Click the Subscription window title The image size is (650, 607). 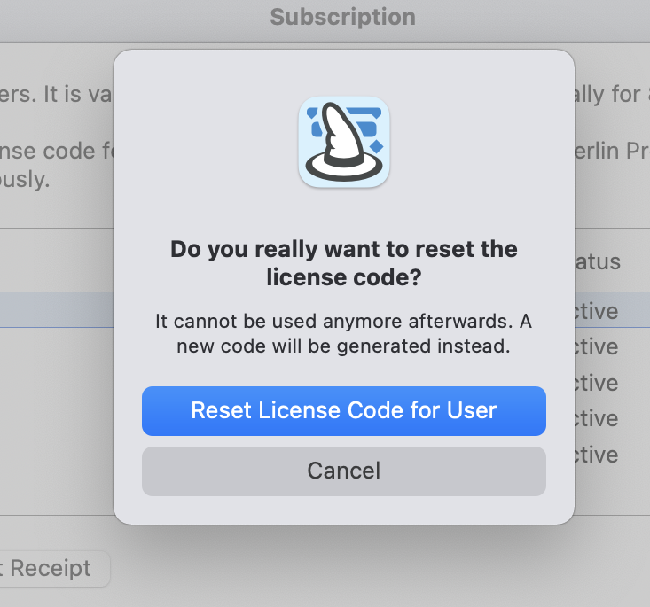tap(342, 17)
